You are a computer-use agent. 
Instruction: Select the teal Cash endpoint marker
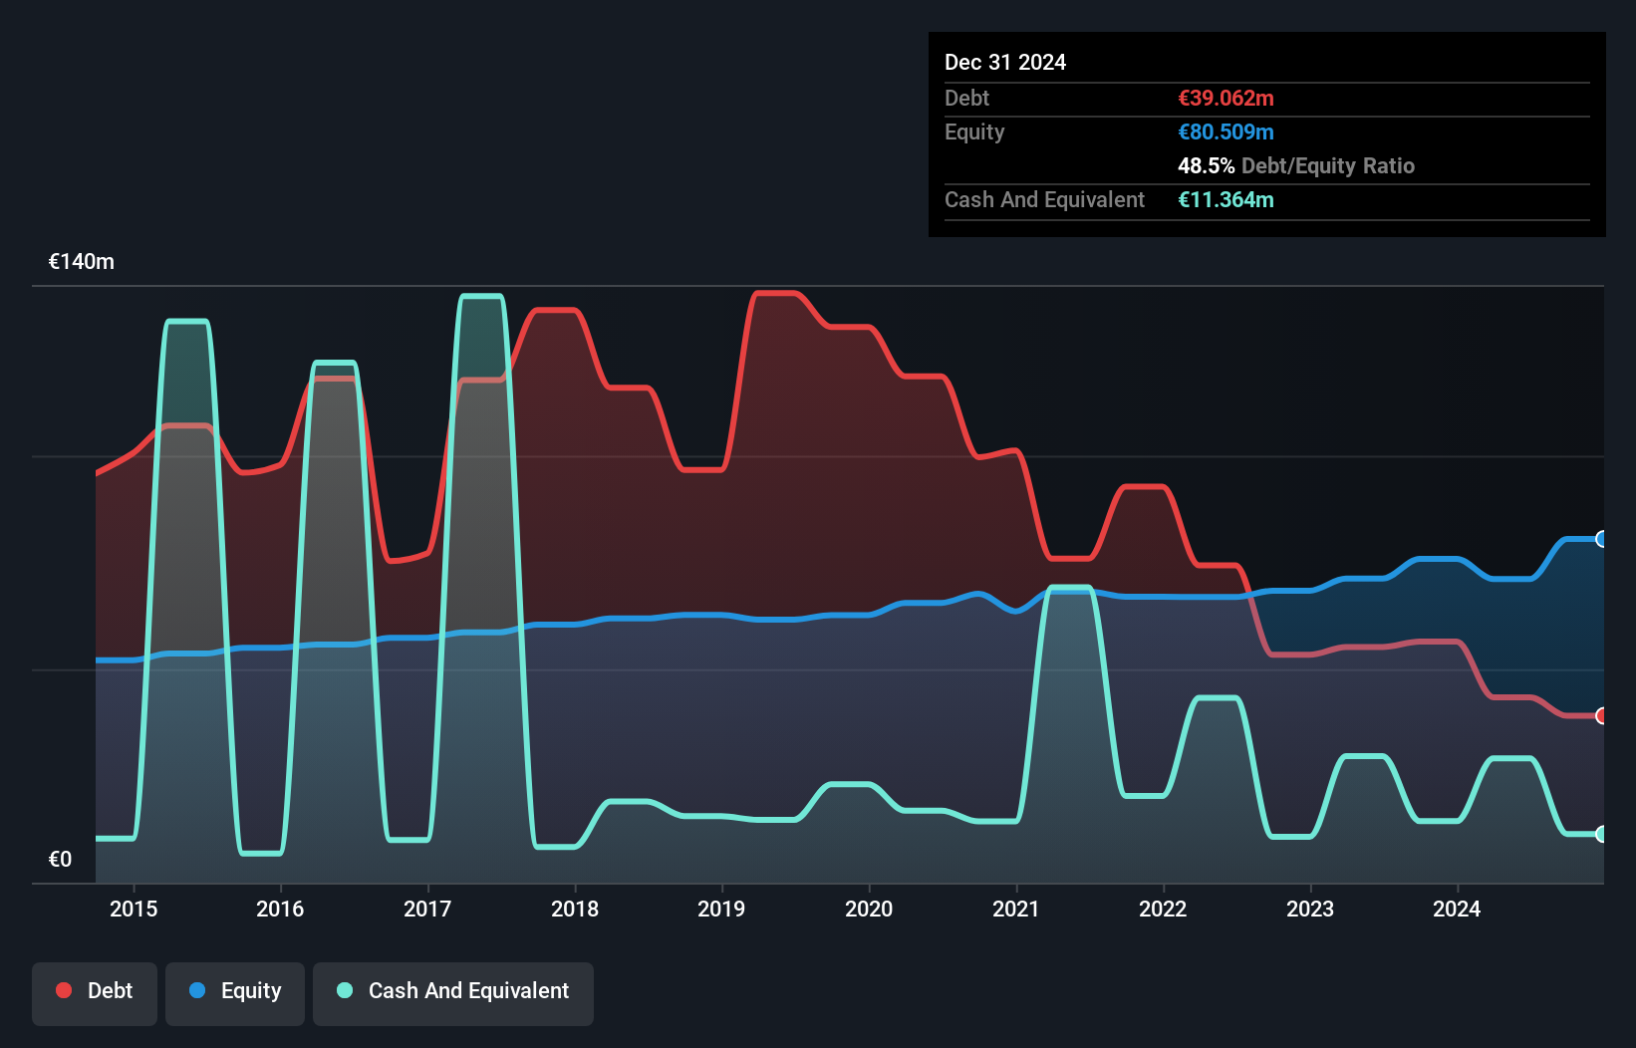coord(1602,834)
